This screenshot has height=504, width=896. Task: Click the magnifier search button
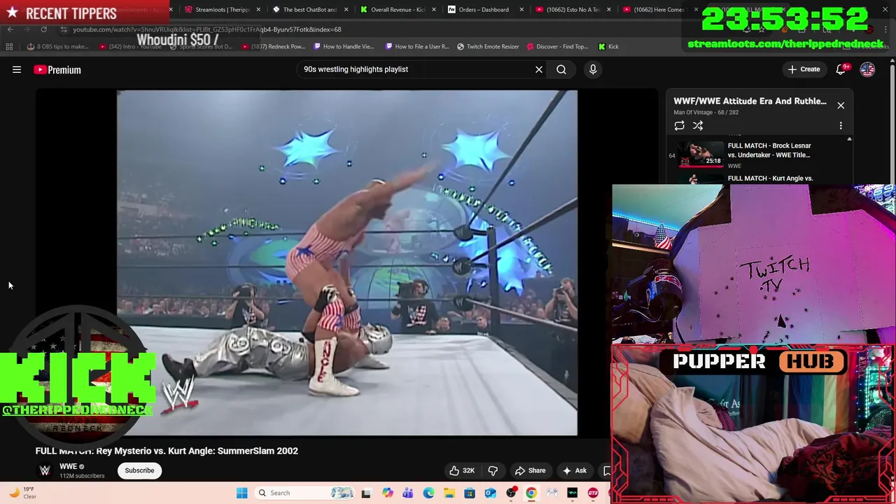pos(561,69)
